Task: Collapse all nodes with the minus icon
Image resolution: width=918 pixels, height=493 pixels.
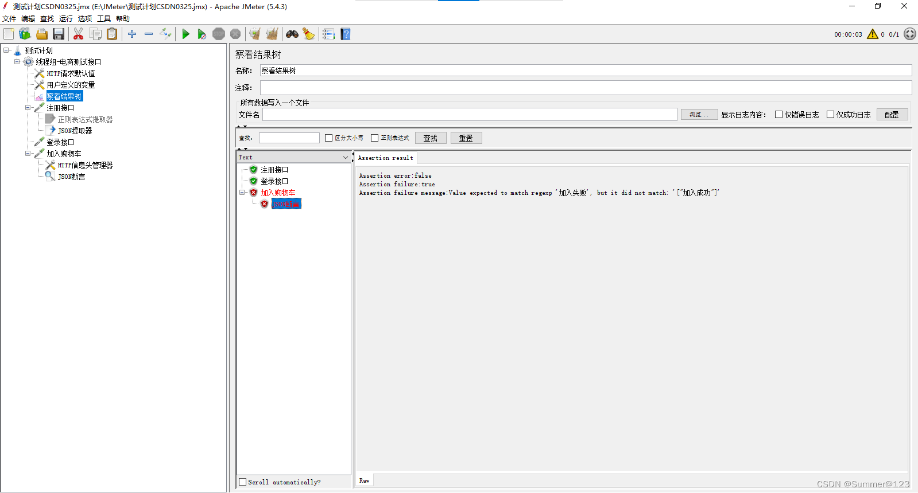Action: 149,34
